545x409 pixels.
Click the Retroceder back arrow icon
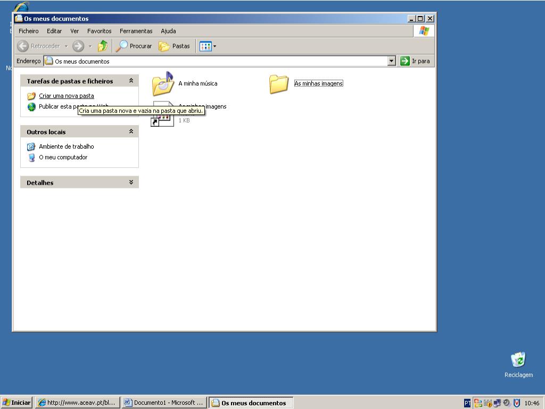23,46
